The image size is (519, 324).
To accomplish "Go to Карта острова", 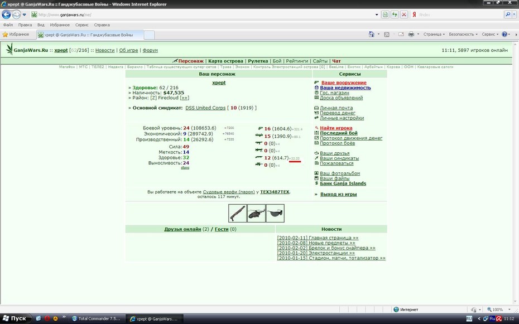I will (226, 61).
